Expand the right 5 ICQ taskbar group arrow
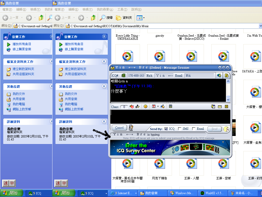The height and width of the screenshot is (197, 262). coord(106,193)
